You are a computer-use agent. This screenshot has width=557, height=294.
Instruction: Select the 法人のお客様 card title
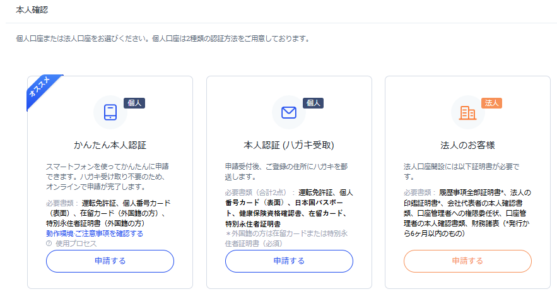467,145
